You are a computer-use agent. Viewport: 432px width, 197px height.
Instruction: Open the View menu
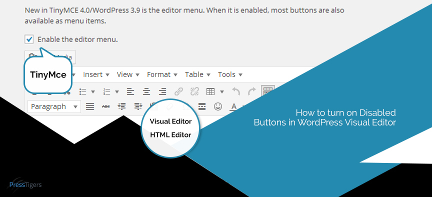[x=128, y=74]
